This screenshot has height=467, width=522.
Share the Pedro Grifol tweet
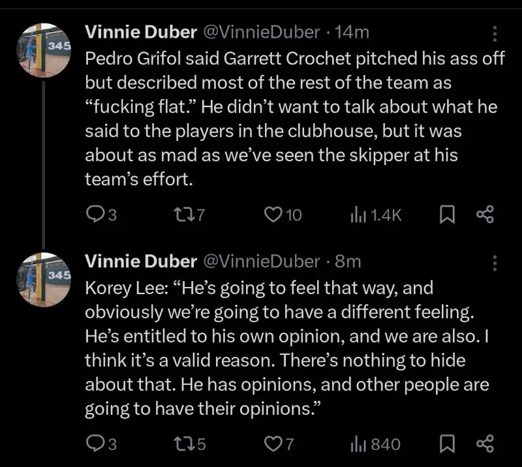[x=485, y=215]
